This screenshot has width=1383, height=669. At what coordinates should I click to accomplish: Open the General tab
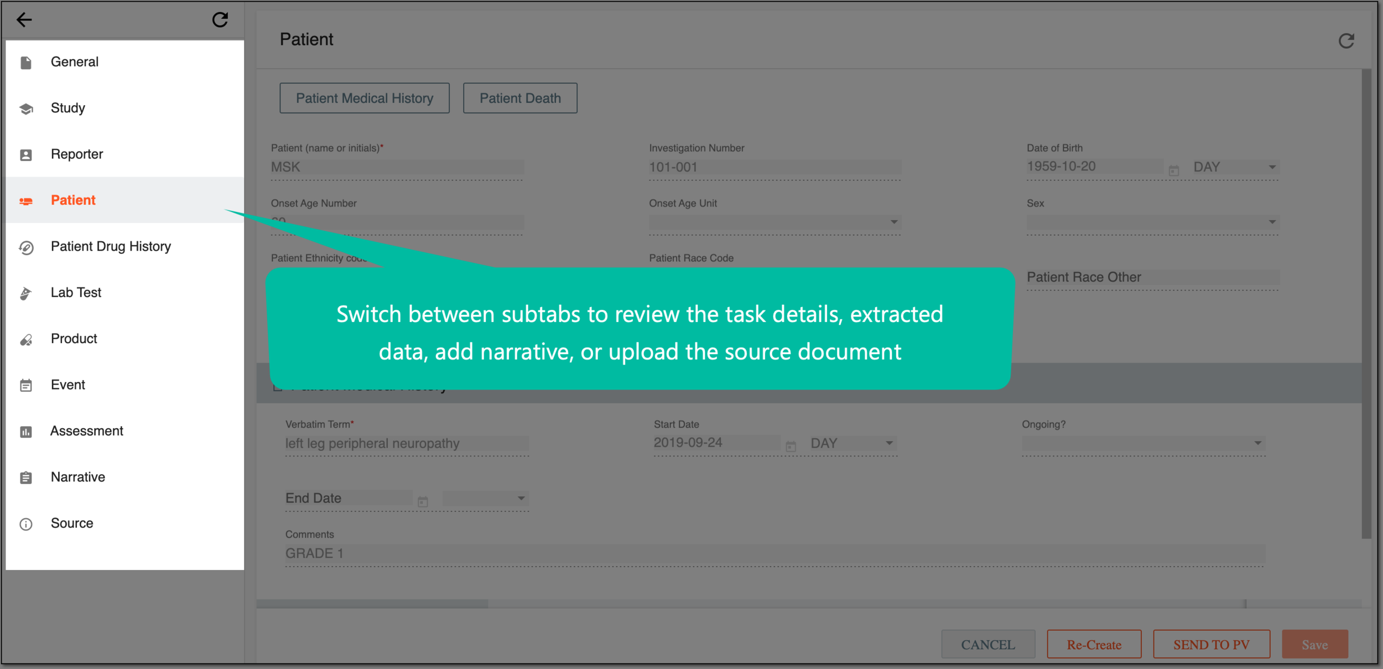125,62
